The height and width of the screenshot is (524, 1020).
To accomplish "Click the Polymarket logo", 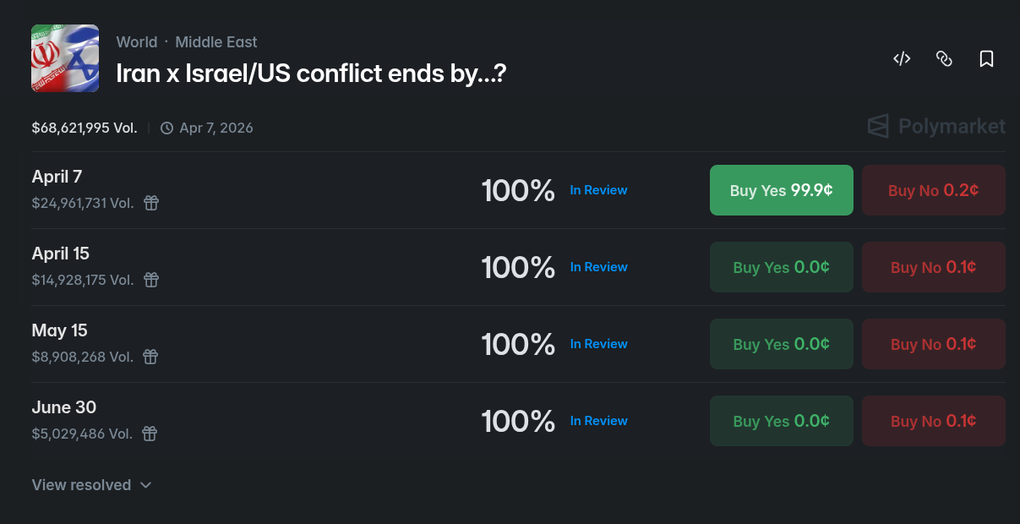I will tap(936, 127).
